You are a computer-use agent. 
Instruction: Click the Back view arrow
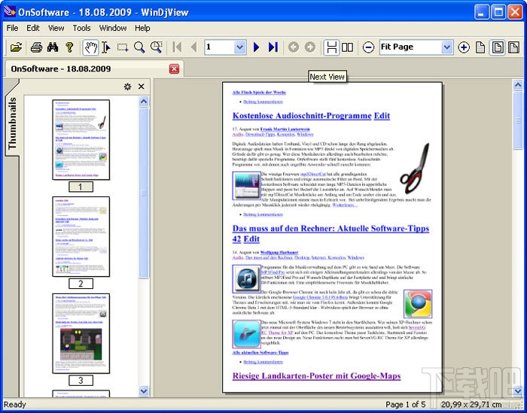tap(294, 47)
